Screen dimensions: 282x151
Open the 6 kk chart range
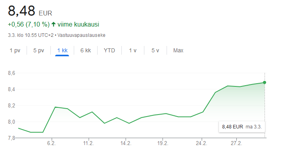(86, 50)
